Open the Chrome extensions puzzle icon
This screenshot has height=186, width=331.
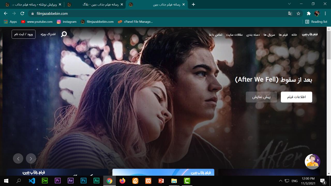point(309,13)
